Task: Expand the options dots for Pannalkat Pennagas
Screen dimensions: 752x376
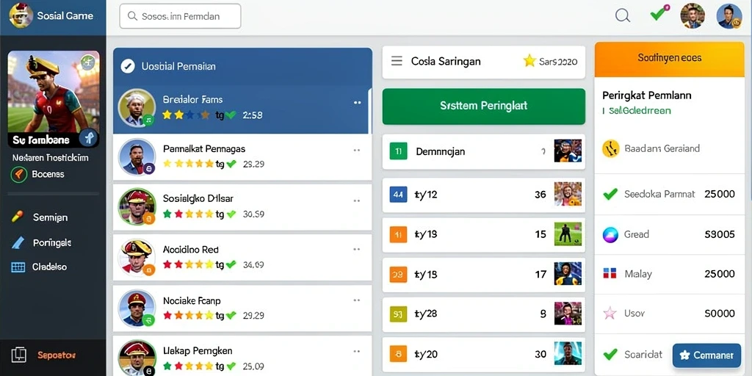Action: [x=357, y=151]
